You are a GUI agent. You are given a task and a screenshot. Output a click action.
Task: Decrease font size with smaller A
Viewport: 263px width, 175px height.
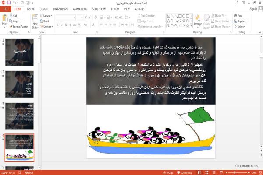[x=90, y=17]
